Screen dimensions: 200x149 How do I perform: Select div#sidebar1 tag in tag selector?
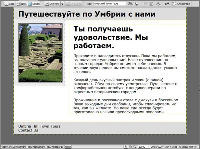pos(55,147)
